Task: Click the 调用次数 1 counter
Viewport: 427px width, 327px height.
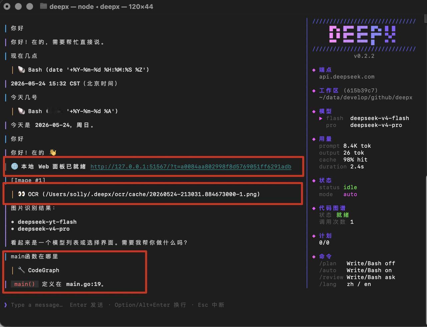Action: (336, 222)
